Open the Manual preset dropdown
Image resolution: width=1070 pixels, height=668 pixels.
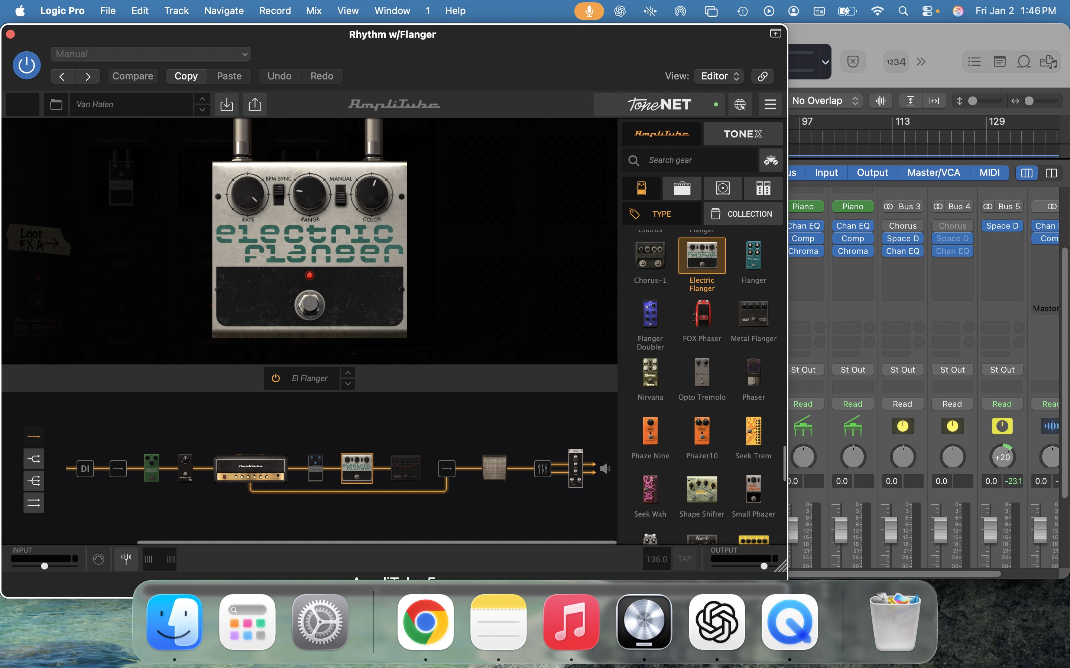click(x=151, y=54)
